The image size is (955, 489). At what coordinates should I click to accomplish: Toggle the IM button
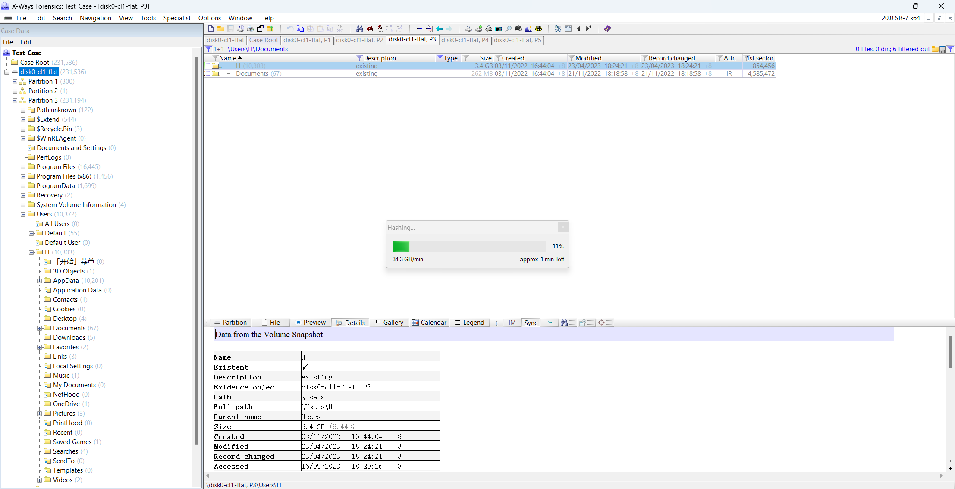pyautogui.click(x=512, y=323)
